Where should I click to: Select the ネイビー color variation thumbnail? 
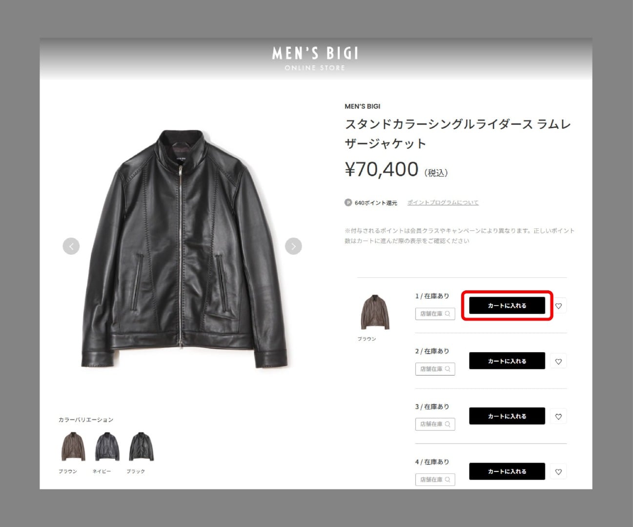click(x=107, y=446)
